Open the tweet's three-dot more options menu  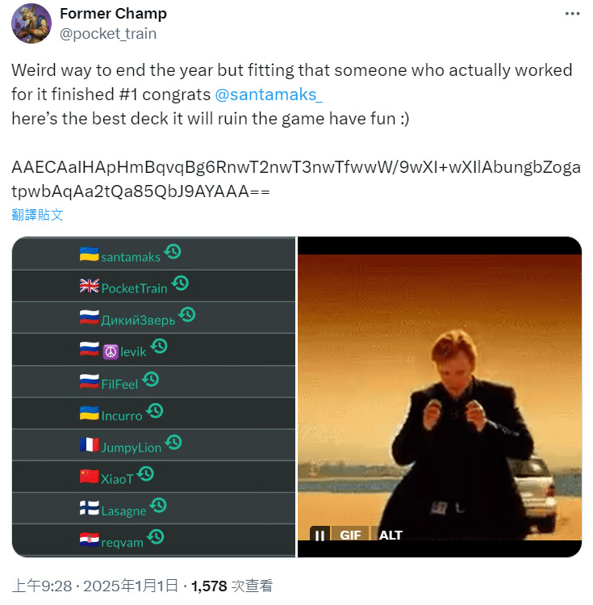point(572,14)
